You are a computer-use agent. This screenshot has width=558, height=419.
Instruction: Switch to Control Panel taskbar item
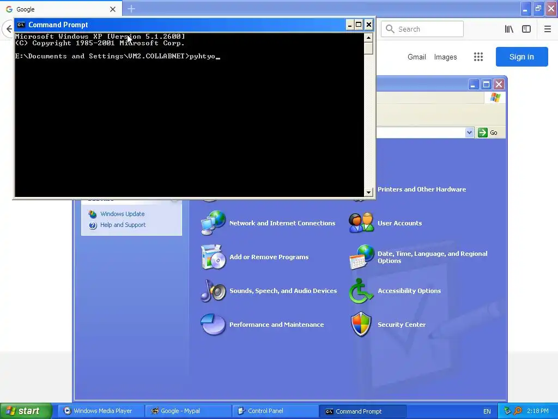pos(275,411)
